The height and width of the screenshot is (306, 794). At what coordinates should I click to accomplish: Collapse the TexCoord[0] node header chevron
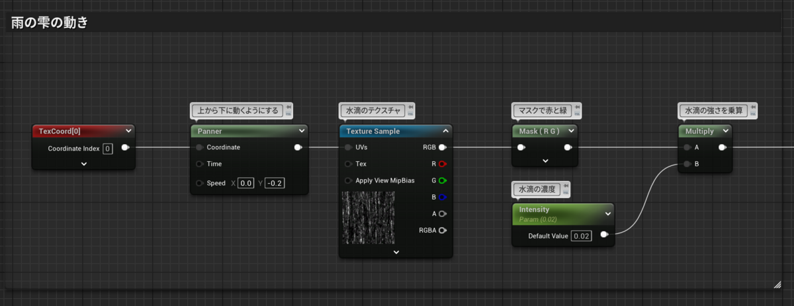pos(128,131)
